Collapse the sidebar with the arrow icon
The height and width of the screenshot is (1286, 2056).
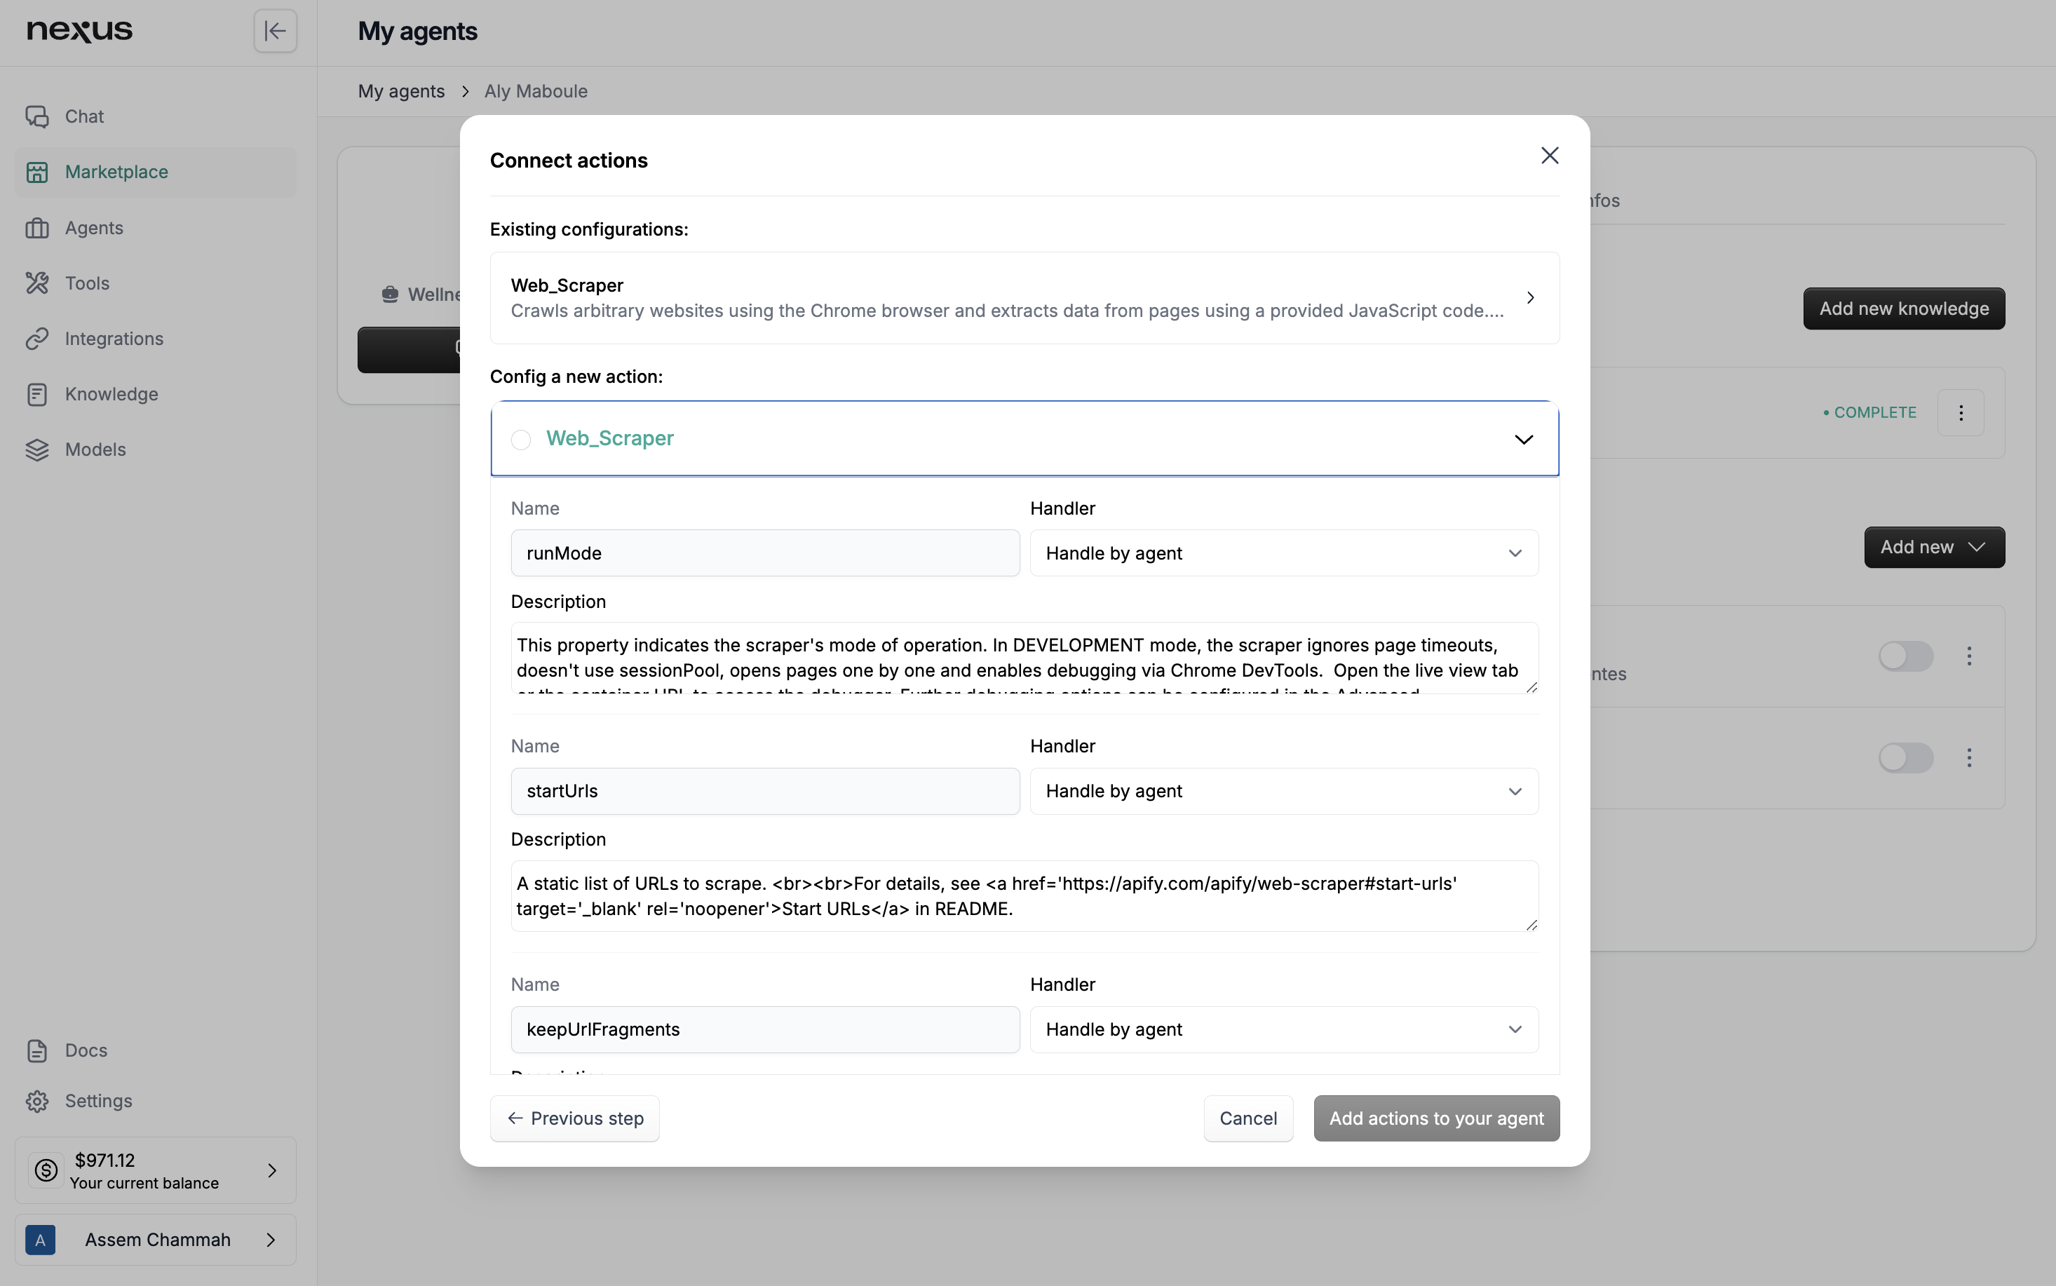pyautogui.click(x=275, y=32)
